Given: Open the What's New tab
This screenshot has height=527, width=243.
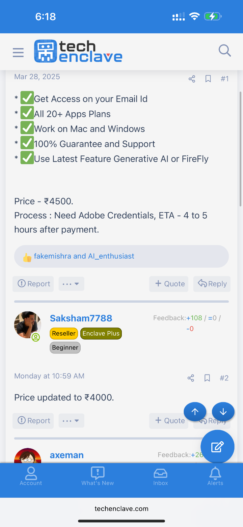Looking at the screenshot, I should [x=98, y=476].
